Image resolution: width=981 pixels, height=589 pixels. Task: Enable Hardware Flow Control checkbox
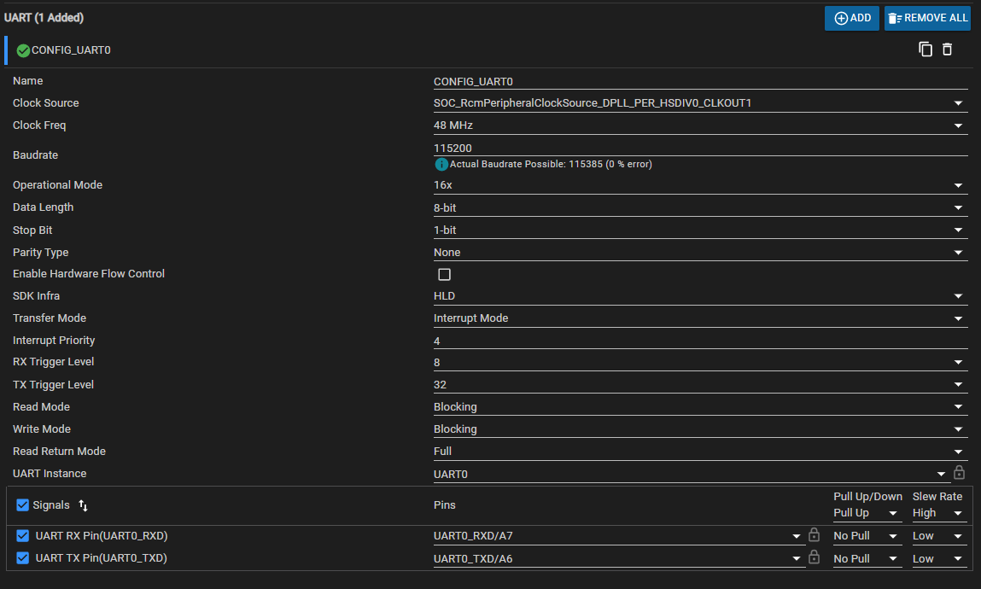point(444,275)
